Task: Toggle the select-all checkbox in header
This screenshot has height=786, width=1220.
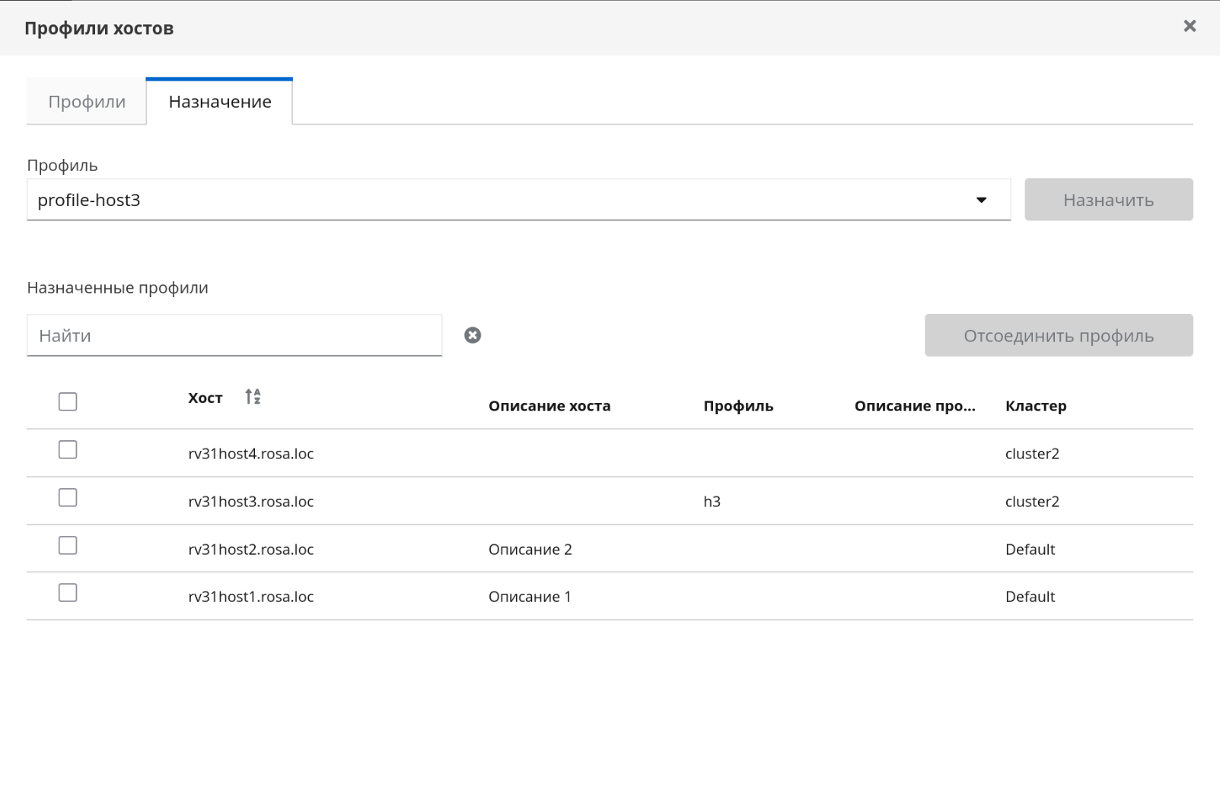Action: (68, 401)
